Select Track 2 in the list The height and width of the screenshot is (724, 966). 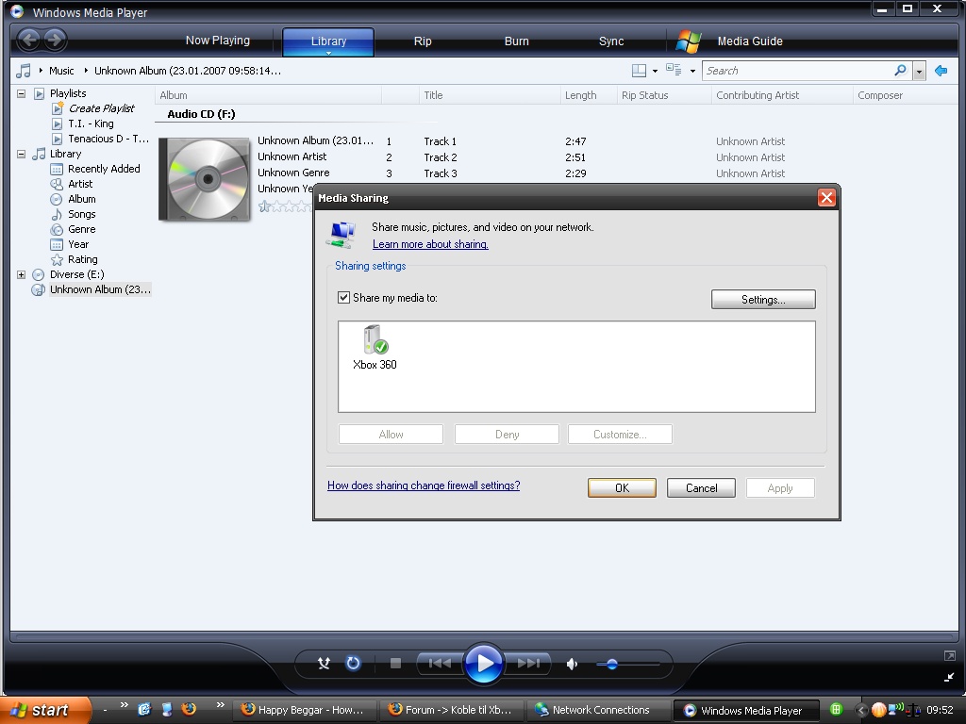point(441,157)
